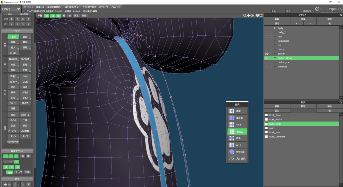Image resolution: width=343 pixels, height=187 pixels.
Task: Add a light with plus icon
Action: (5, 184)
